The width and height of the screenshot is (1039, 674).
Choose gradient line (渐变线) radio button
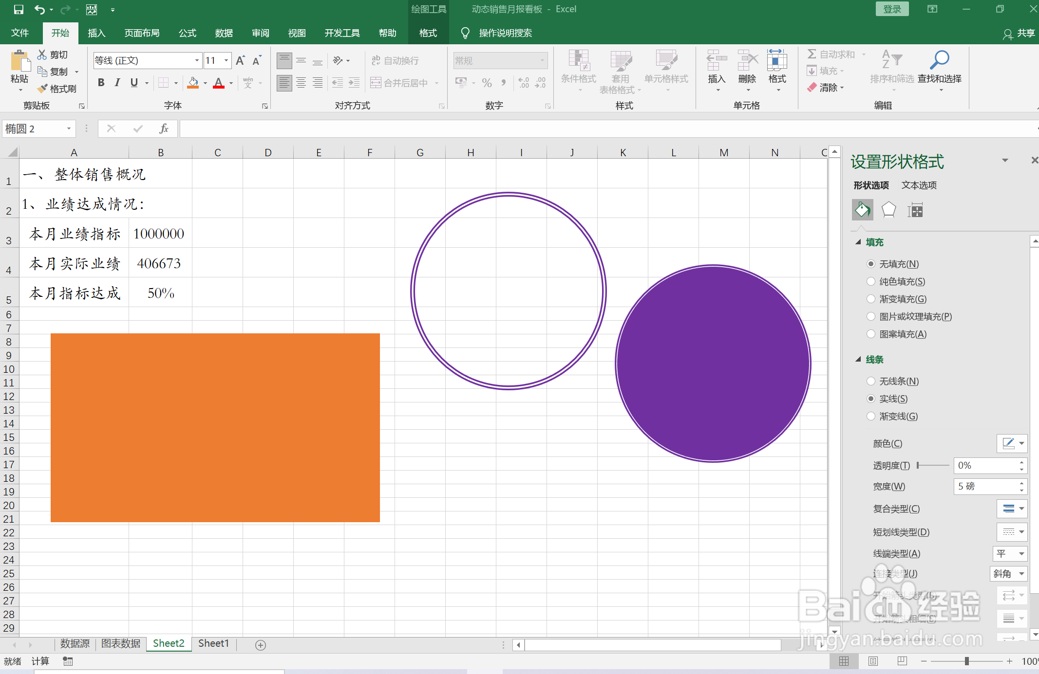(x=871, y=416)
